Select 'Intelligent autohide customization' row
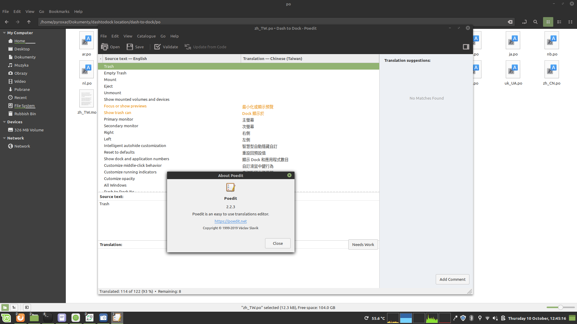Image resolution: width=577 pixels, height=324 pixels. coord(238,146)
